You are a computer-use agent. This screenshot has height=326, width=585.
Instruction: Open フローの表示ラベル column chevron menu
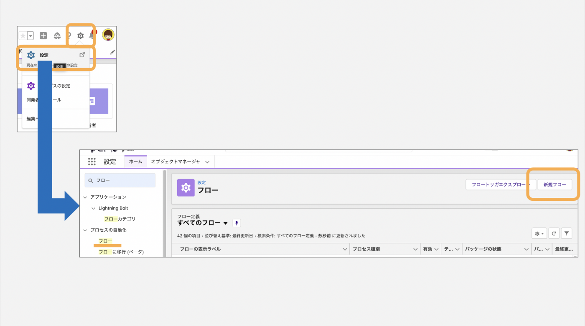(x=345, y=249)
